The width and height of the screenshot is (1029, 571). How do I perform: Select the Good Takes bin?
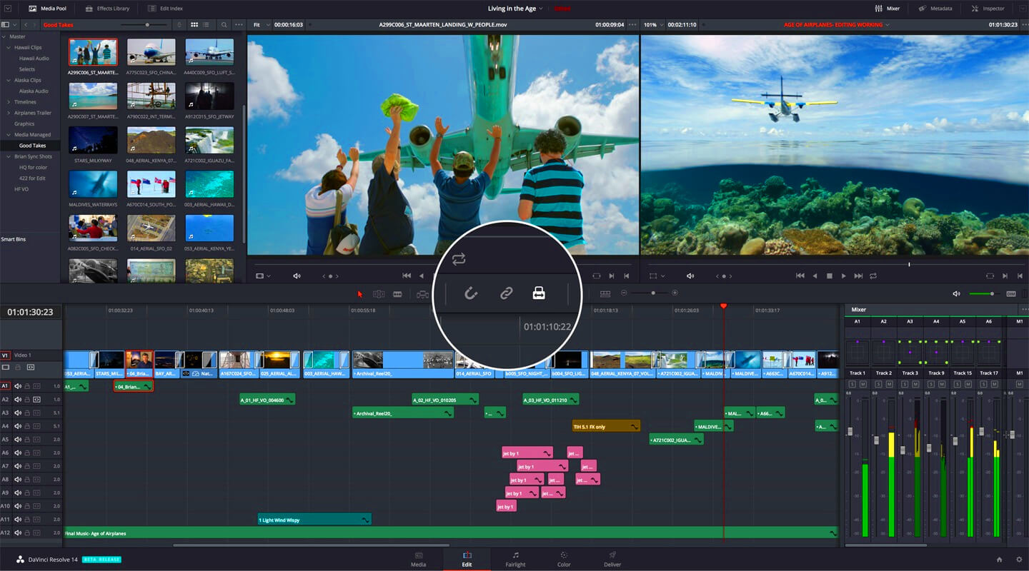click(32, 146)
